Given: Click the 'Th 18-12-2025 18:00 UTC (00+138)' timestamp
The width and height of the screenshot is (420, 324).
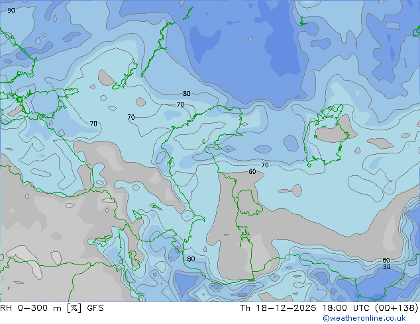Looking at the screenshot, I should pos(329,308).
